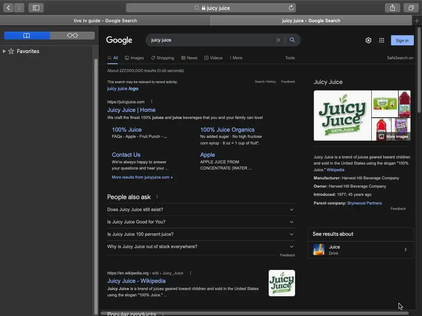Viewport: 422px width, 316px height.
Task: Click 'More results from juicyjuice.com'
Action: tap(142, 177)
